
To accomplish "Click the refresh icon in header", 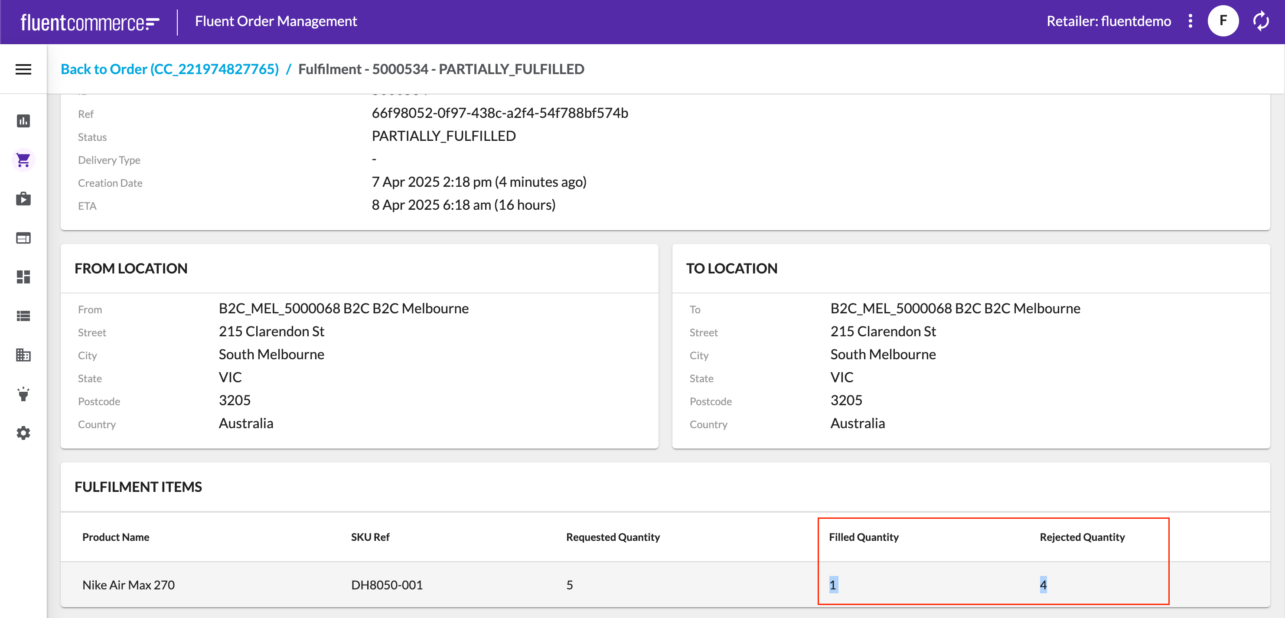I will click(x=1261, y=21).
